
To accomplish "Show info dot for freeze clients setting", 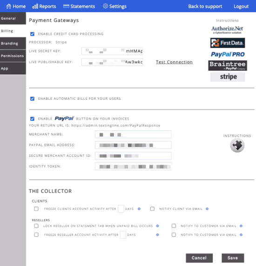I will [139, 209].
